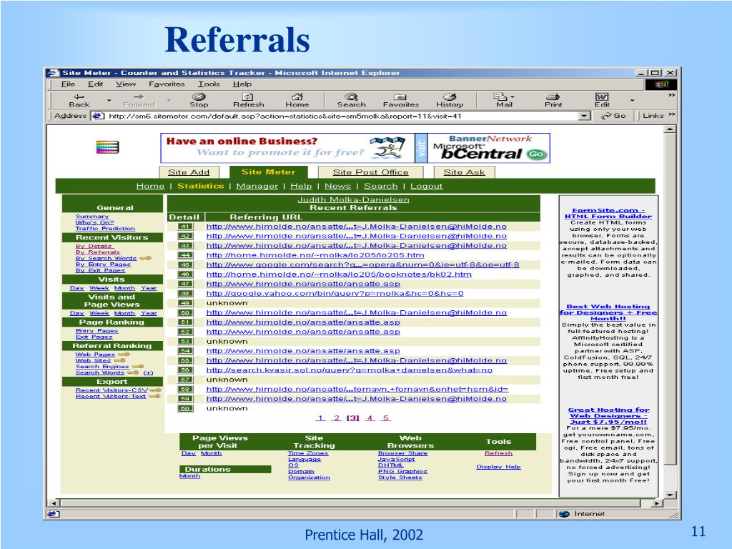This screenshot has height=549, width=732.
Task: Open the Edit button dropdown arrow
Action: pyautogui.click(x=632, y=100)
